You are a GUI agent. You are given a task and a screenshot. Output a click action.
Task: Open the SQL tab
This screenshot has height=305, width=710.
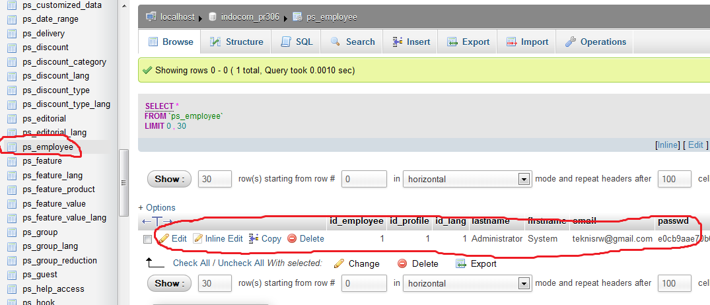297,42
